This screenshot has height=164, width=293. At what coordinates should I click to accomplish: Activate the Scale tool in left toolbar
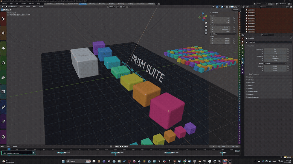(x=3, y=77)
